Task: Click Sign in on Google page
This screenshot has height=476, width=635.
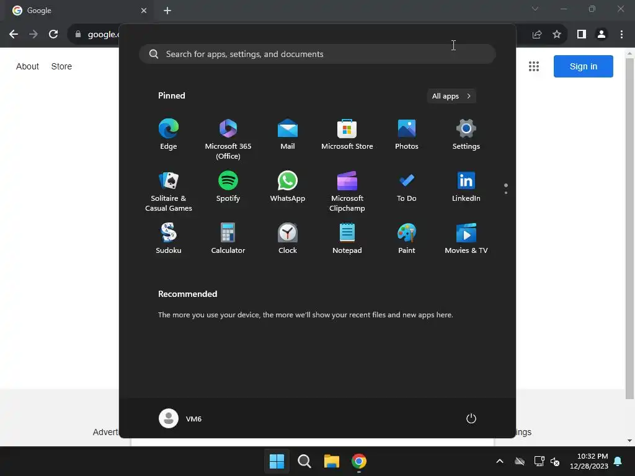Action: click(x=583, y=66)
